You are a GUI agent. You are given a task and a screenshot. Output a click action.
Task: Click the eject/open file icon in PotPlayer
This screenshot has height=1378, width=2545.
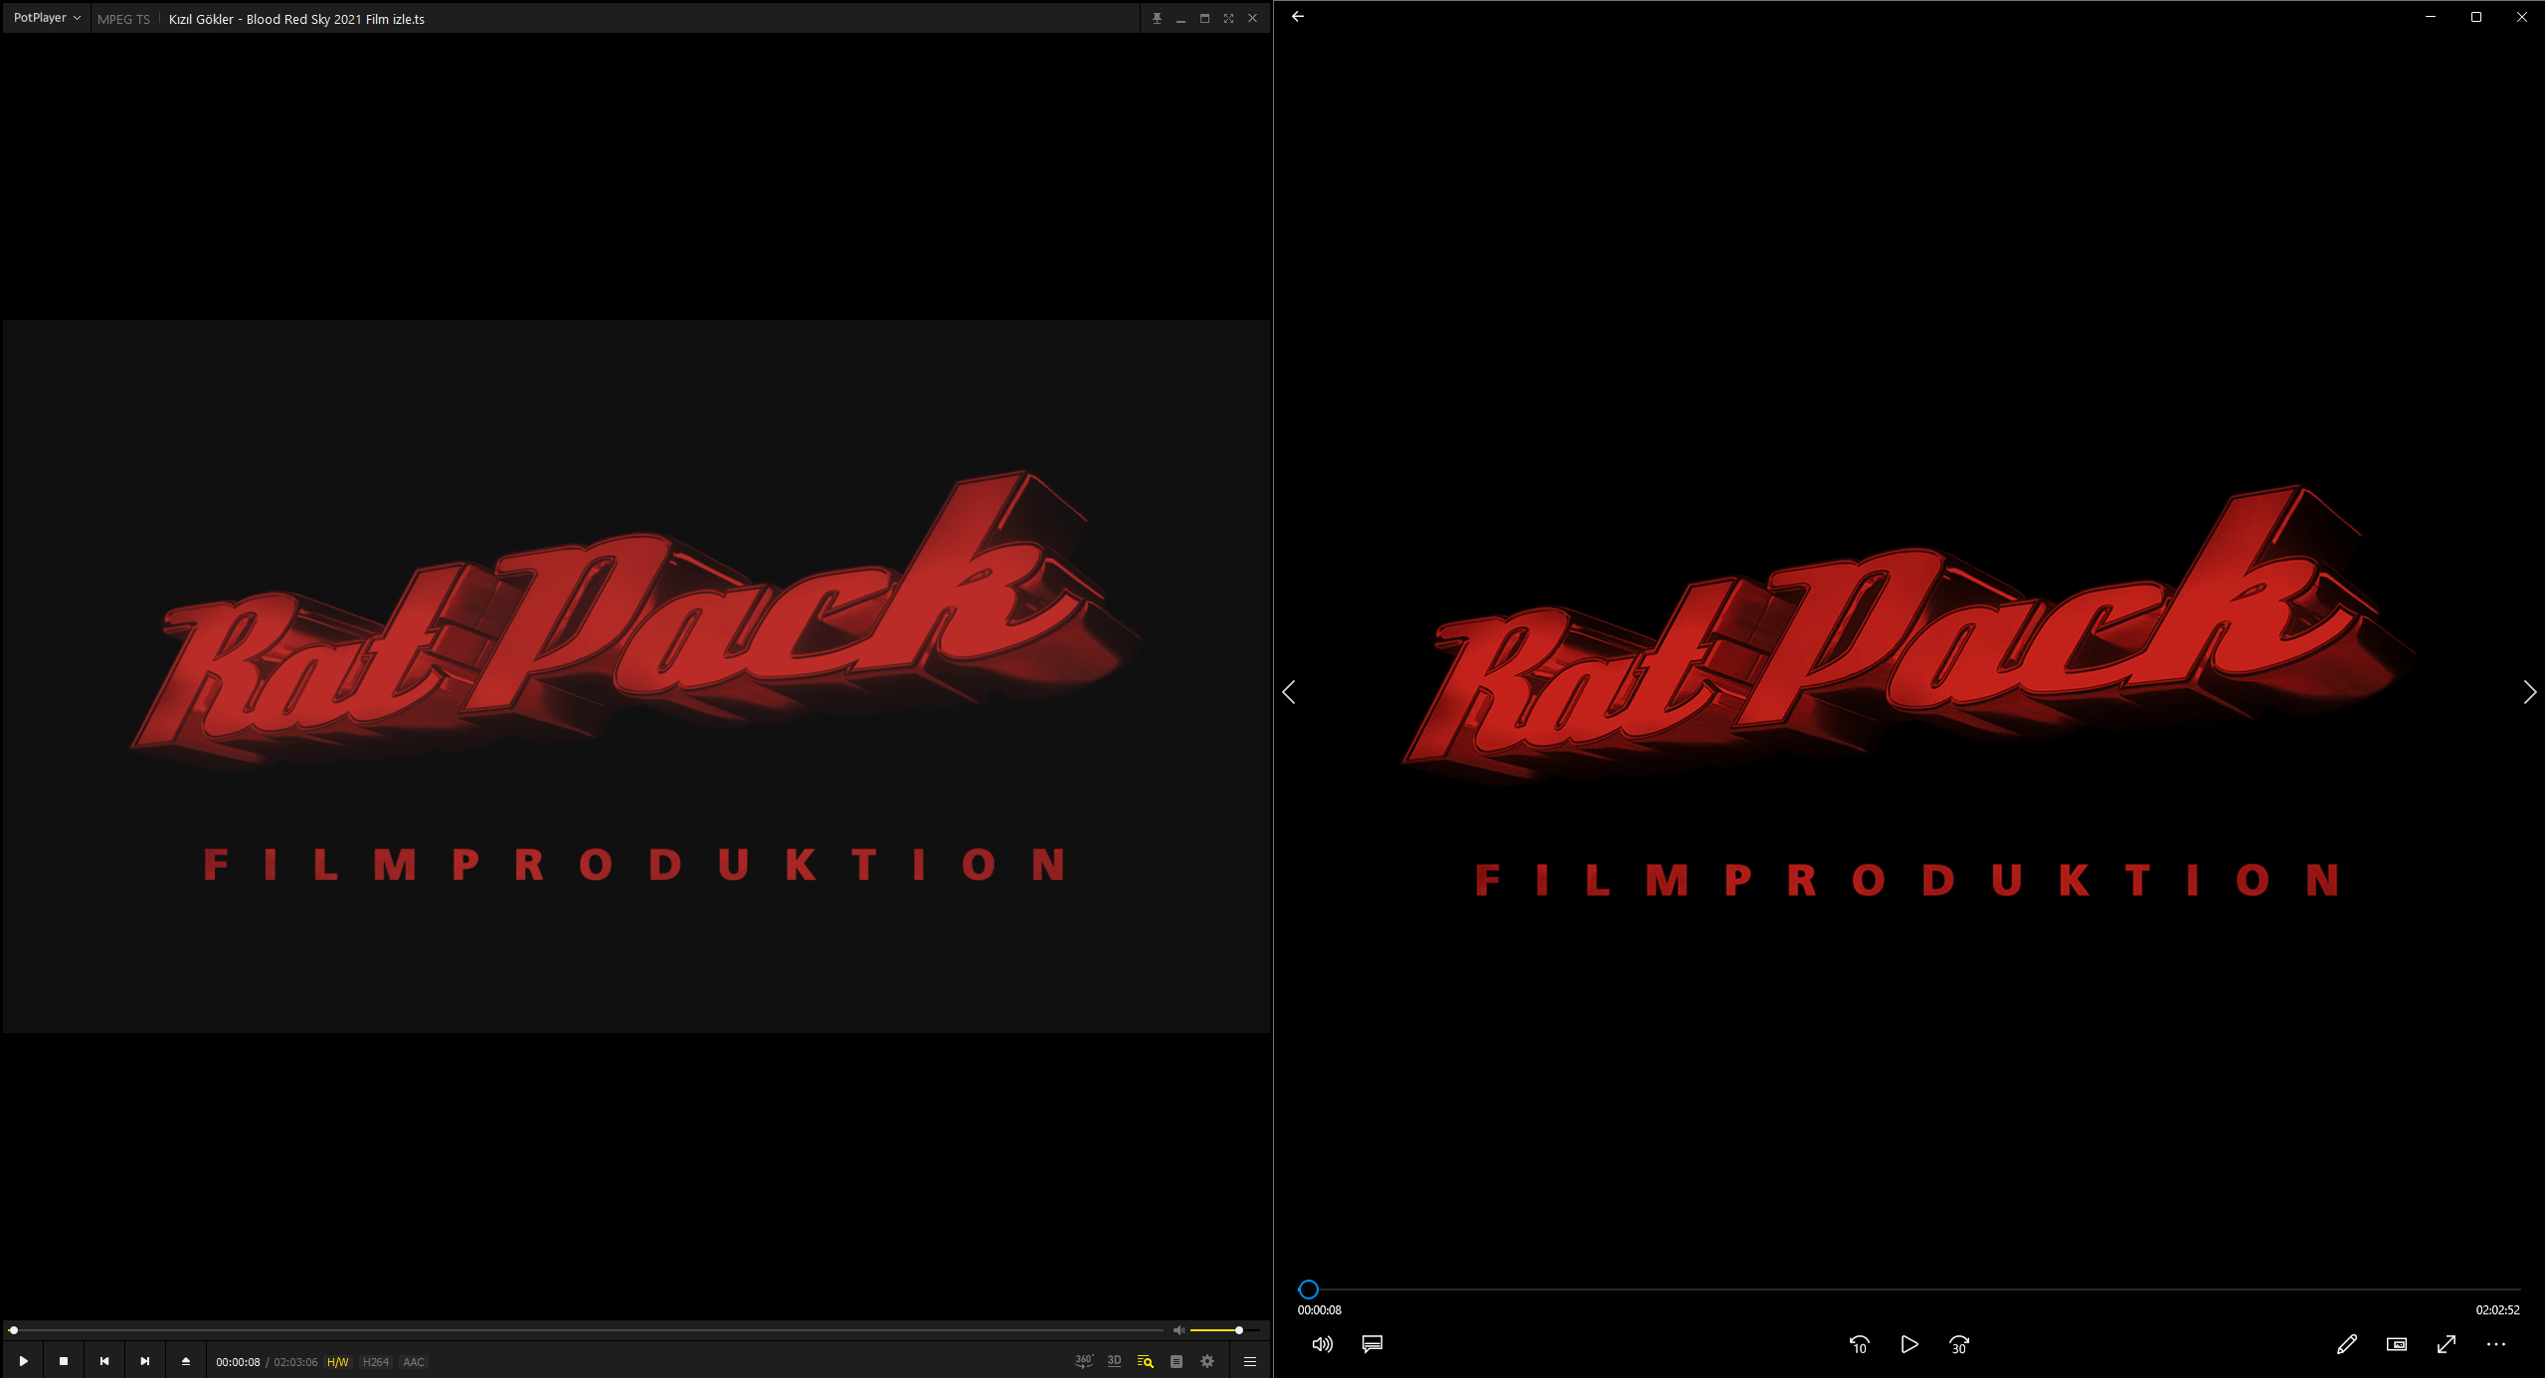tap(186, 1361)
